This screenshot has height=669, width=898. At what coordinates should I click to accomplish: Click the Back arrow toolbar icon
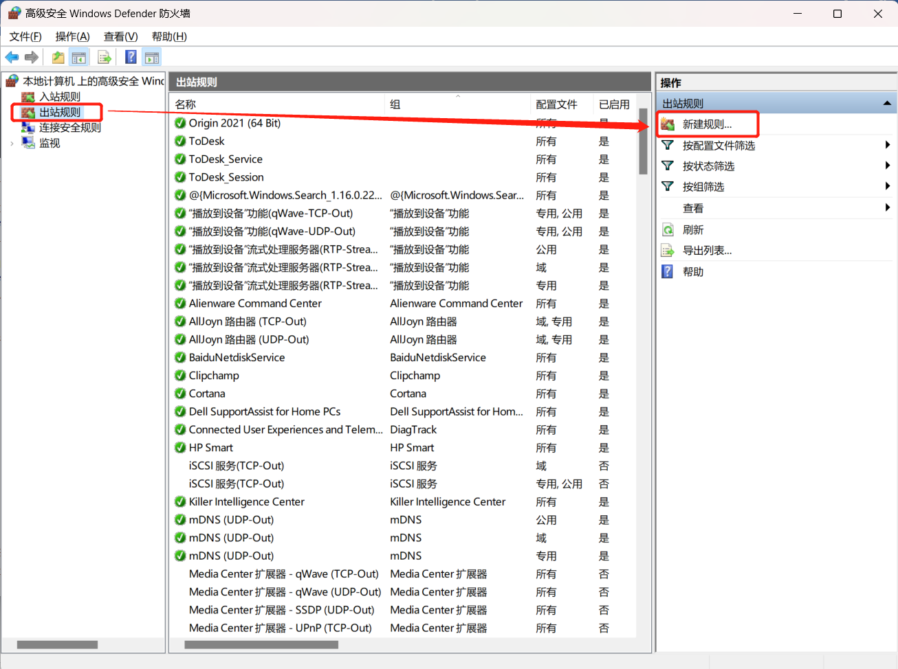[12, 58]
